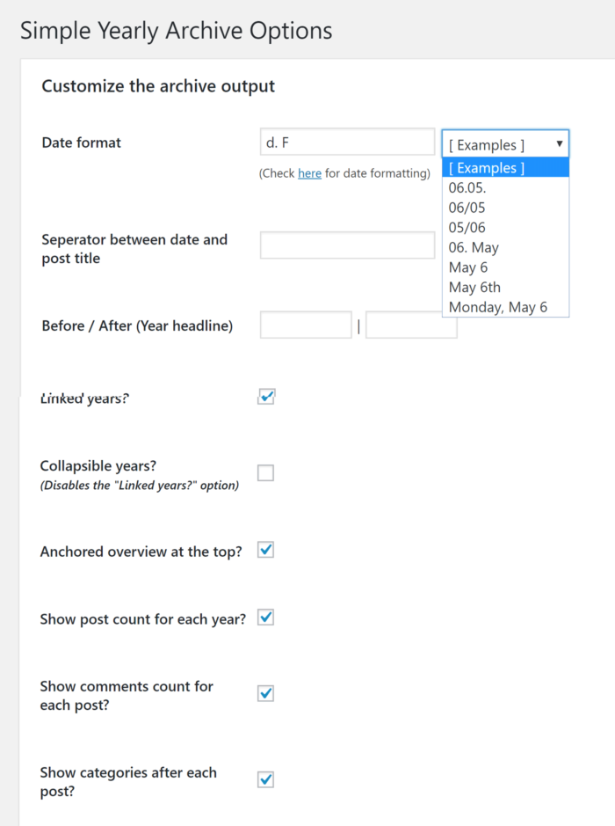Uncheck Anchored overview at the top
The image size is (615, 826).
pyautogui.click(x=265, y=550)
